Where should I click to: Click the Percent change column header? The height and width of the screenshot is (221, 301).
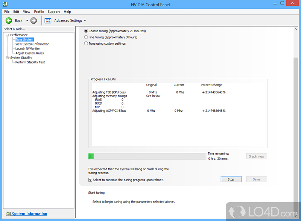click(211, 85)
